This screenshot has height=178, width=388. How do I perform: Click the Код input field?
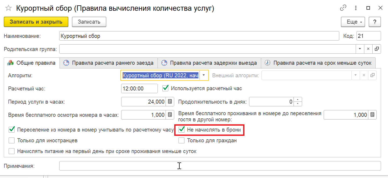369,36
